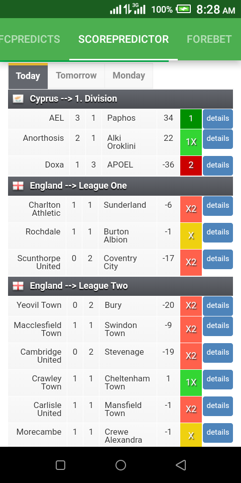The height and width of the screenshot is (483, 241).
Task: Click the green 1 prediction for AEL
Action: tap(191, 119)
